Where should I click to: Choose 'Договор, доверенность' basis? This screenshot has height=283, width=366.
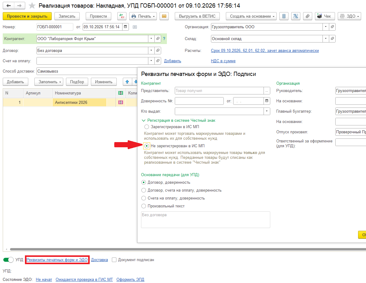point(144,182)
